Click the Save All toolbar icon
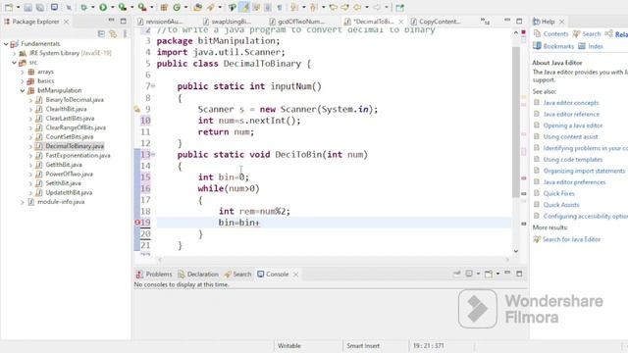The width and height of the screenshot is (628, 353). tap(40, 7)
